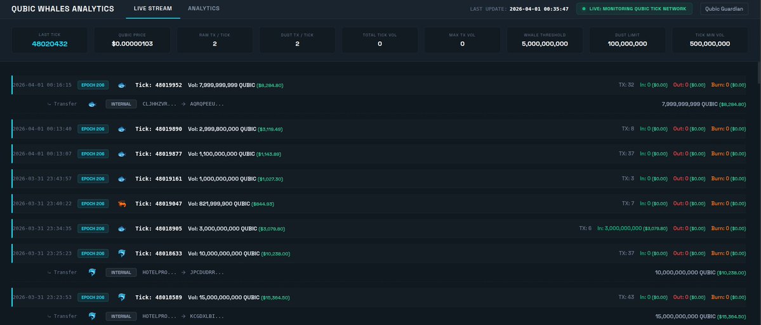Click recipient address JPCDUDRR...
This screenshot has height=325, width=761.
(207, 272)
